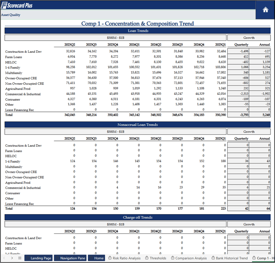Click $500M - $1B box in Loan Trends
Viewport: 275px width, 263px height.
coord(116,38)
